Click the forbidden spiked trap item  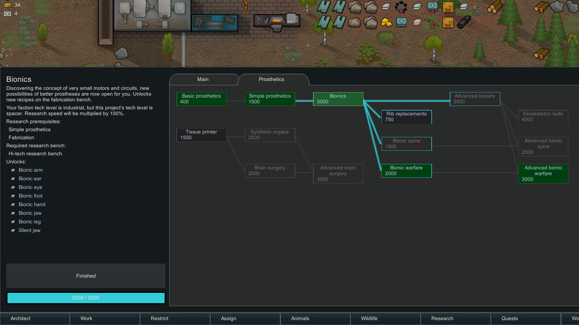pyautogui.click(x=401, y=7)
